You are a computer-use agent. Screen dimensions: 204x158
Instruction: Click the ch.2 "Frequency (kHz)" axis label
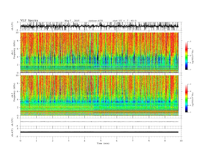pyautogui.click(x=14, y=92)
